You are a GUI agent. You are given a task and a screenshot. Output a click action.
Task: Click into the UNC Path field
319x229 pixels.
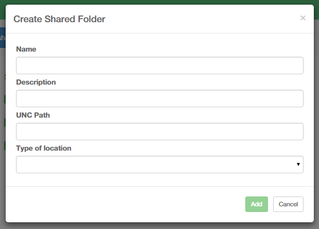coord(159,132)
